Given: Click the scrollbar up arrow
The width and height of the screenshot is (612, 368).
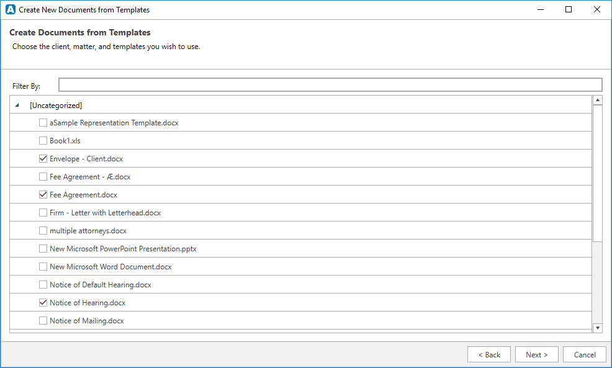Looking at the screenshot, I should [598, 100].
